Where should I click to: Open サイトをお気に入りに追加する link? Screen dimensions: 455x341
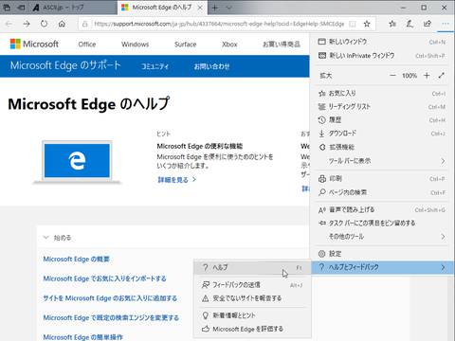pyautogui.click(x=110, y=298)
